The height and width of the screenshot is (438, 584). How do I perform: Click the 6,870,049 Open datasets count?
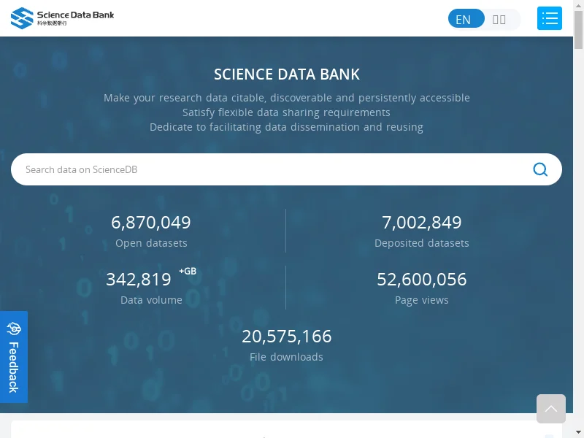pos(151,223)
